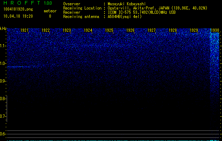Select the HROFFT 1.0.0 title text
Screen dimensions: 222x141
coord(28,3)
